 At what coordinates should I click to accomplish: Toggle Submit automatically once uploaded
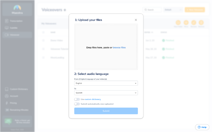coord(77,104)
